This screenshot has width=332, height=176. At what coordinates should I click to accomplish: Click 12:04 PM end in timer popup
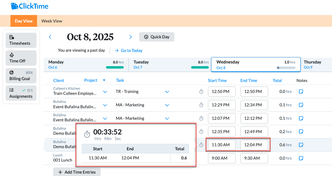pos(130,158)
